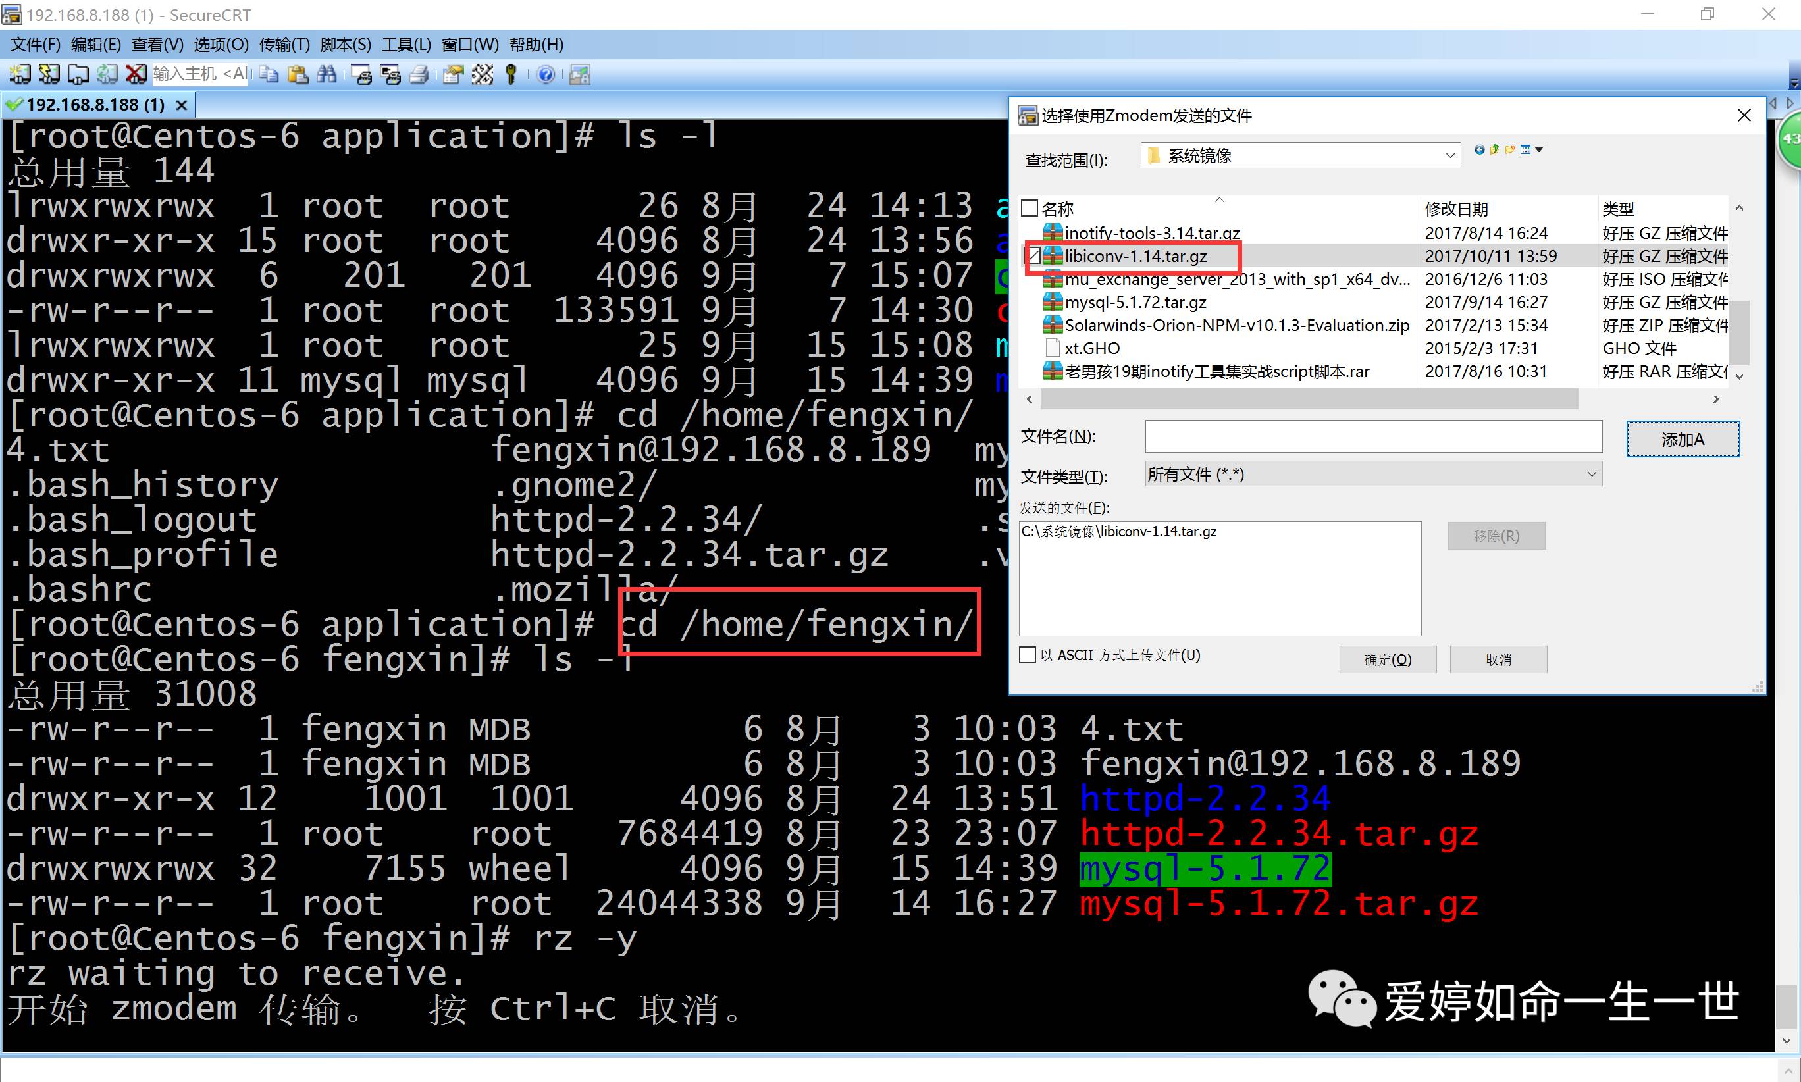Toggle checkbox for libiconv-1.14.tar.gz
The image size is (1801, 1082).
[x=1033, y=256]
